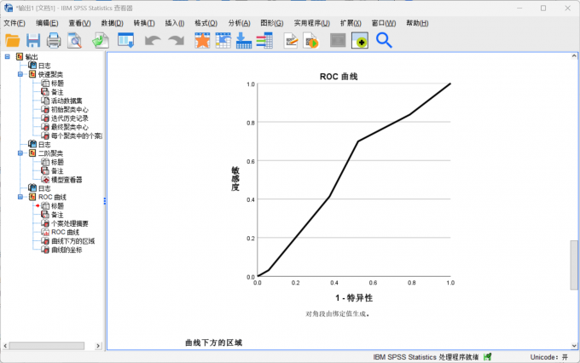Viewport: 580px width, 363px height.
Task: Select 最终聚类中心 tree item
Action: point(70,127)
